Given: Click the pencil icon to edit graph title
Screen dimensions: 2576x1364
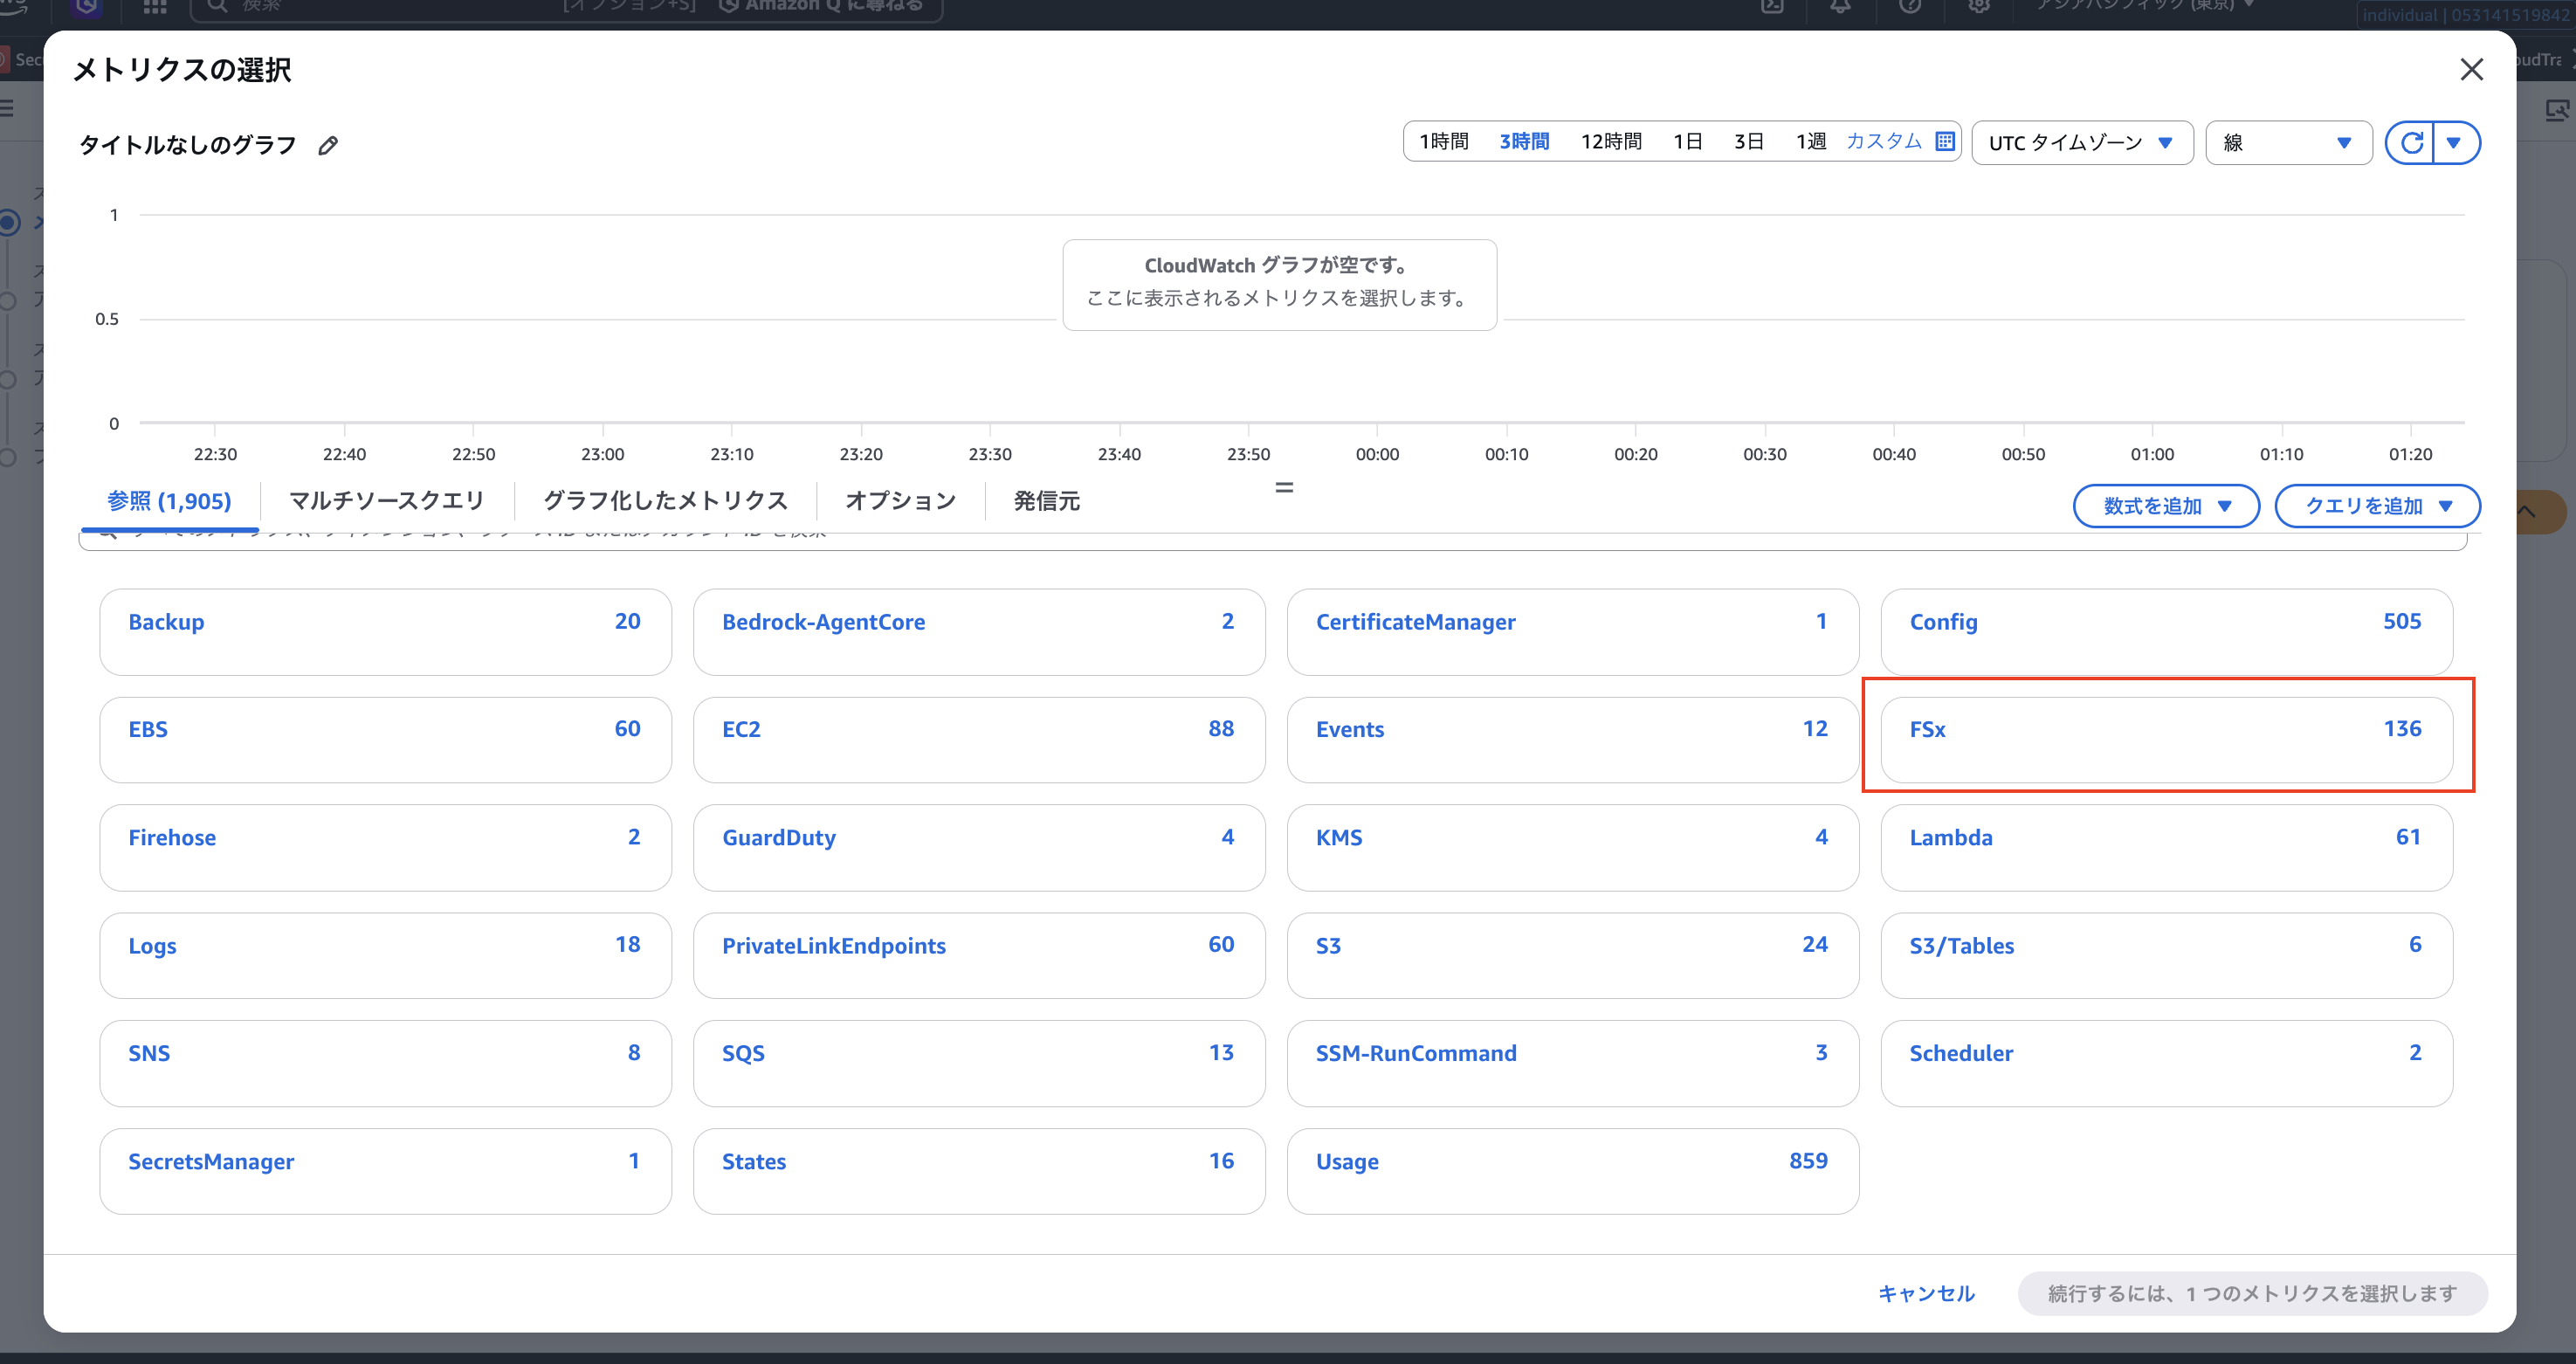Looking at the screenshot, I should point(327,146).
